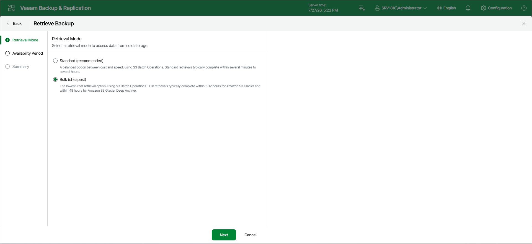The width and height of the screenshot is (532, 244).
Task: Click the Back text link
Action: 17,23
